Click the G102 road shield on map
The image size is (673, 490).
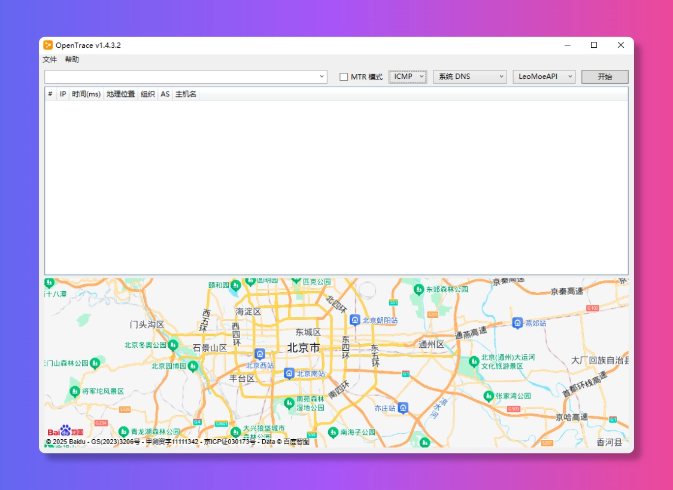593,308
